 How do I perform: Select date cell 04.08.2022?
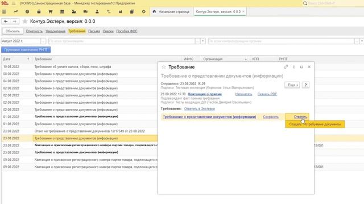coord(11,81)
